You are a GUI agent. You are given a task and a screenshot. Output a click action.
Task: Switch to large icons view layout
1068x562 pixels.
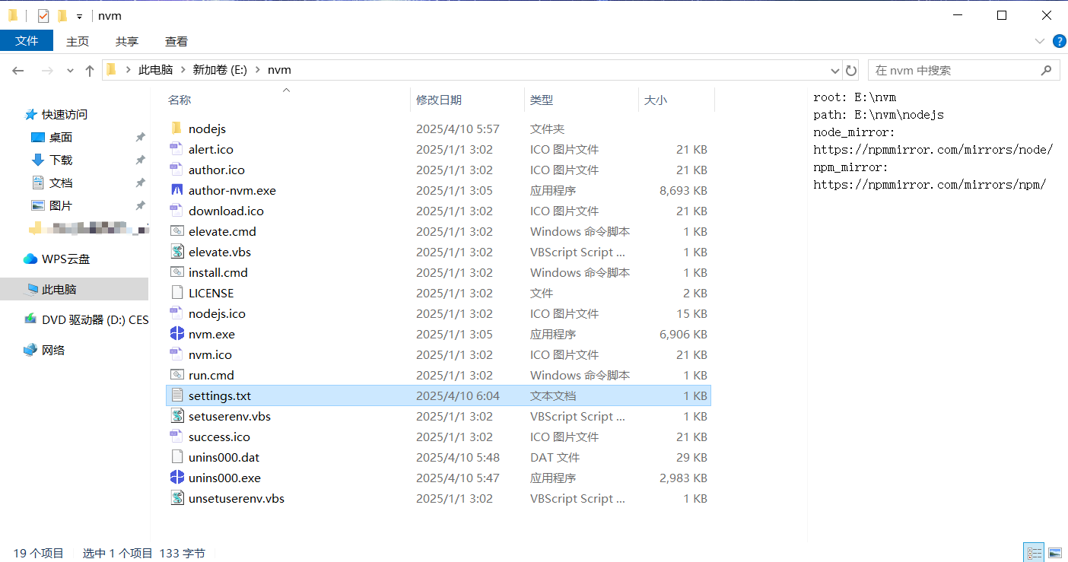(x=1055, y=553)
